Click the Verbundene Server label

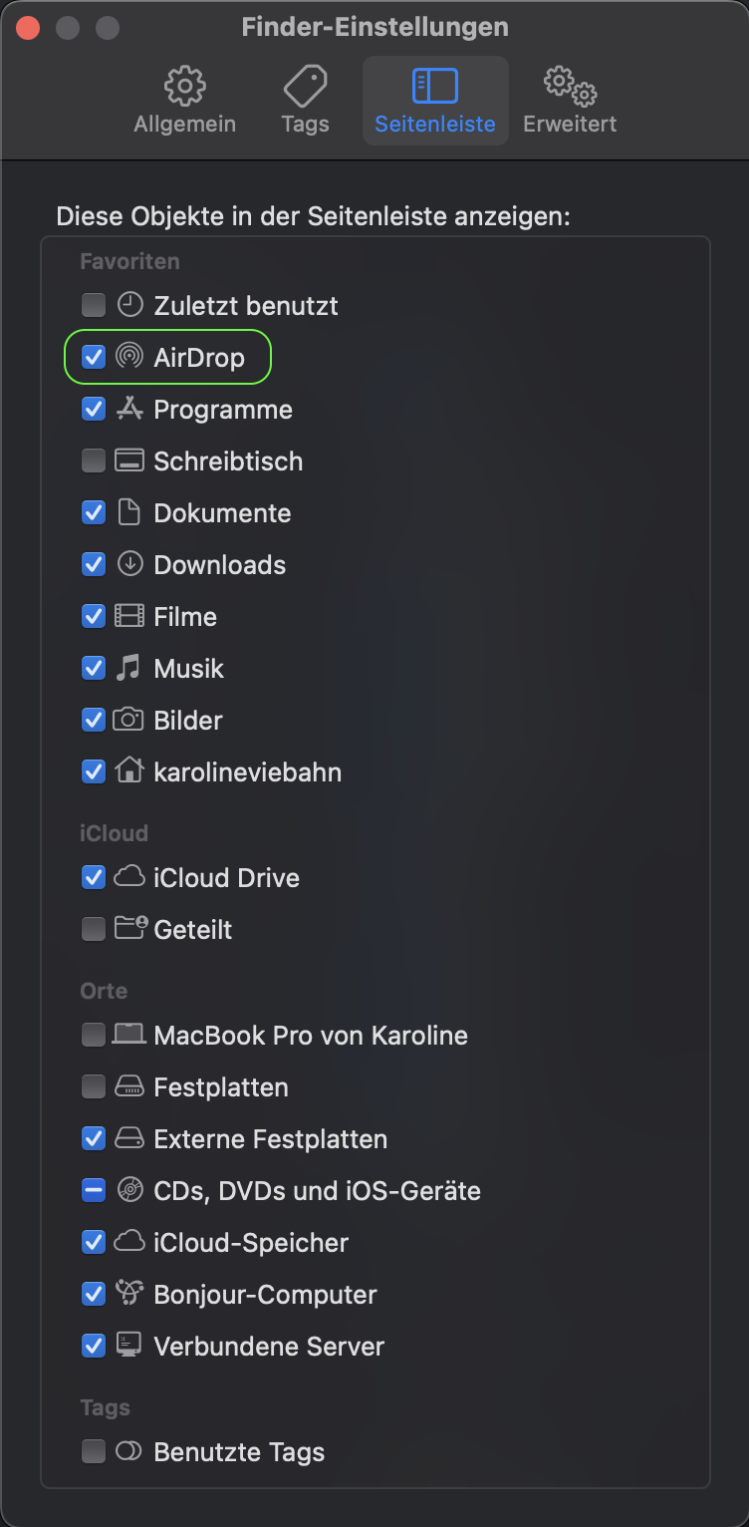[269, 1347]
